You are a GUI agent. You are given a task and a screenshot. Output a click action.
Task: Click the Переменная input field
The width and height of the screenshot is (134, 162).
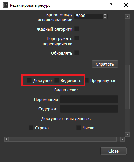coord(89,99)
